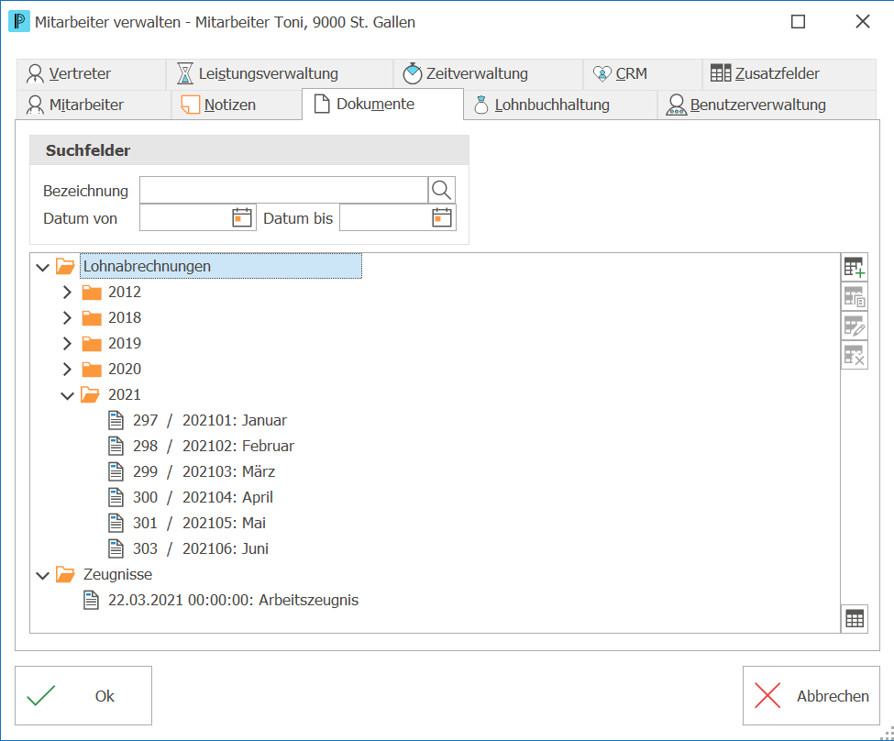Open the CRM tab
This screenshot has height=741, width=894.
coord(643,74)
